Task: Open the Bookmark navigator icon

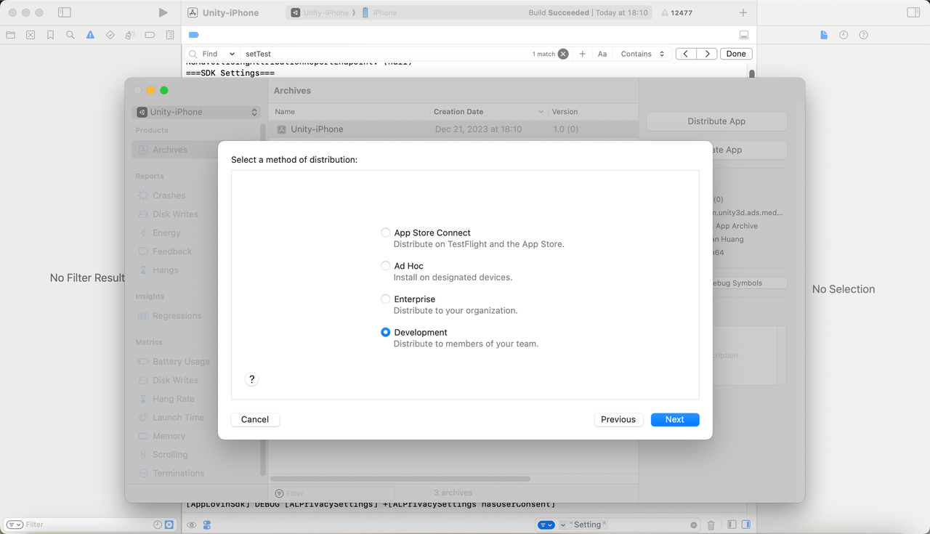Action: coord(50,35)
